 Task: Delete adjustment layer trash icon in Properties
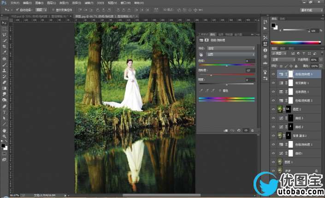(x=253, y=130)
